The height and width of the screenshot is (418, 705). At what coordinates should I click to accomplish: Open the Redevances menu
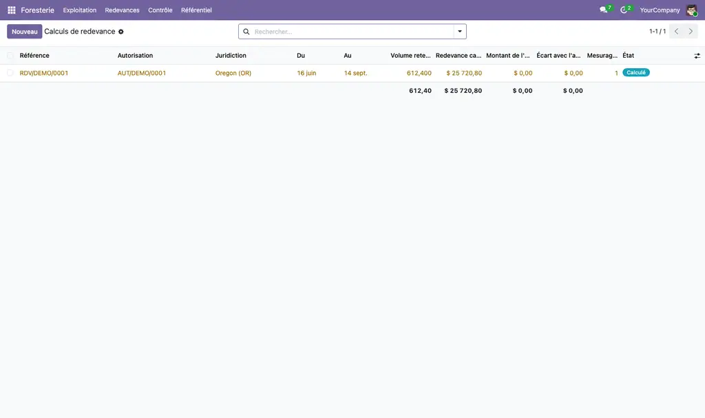[x=123, y=10]
